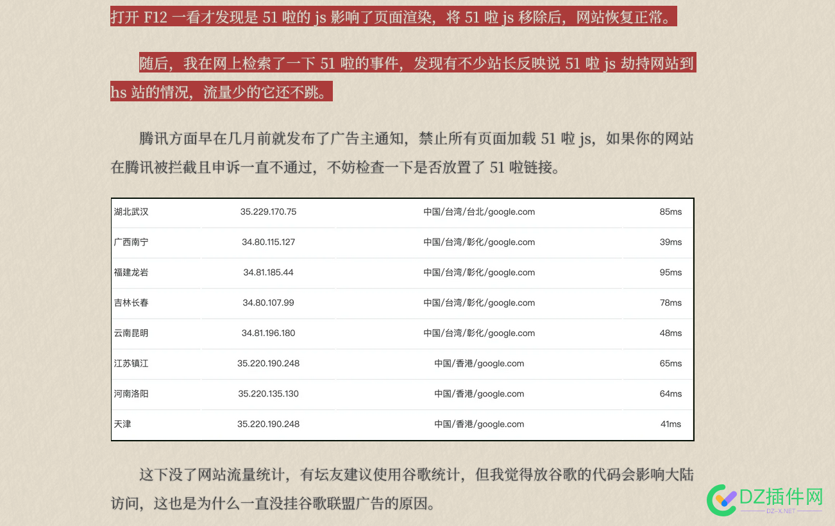Select IP address 35.229.170.75

point(268,212)
